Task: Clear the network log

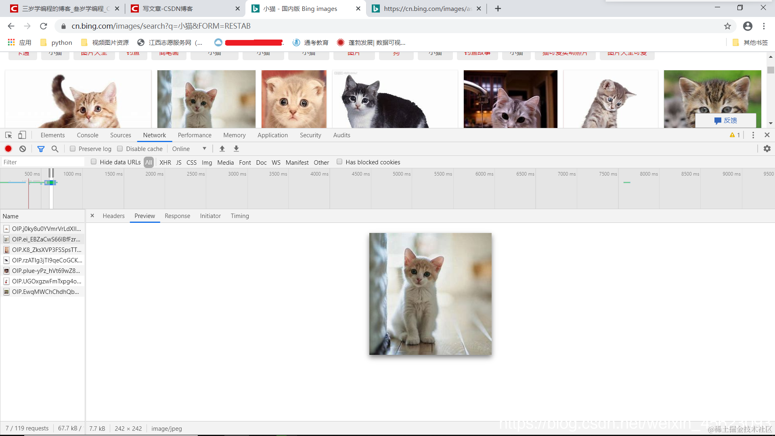Action: coord(23,149)
